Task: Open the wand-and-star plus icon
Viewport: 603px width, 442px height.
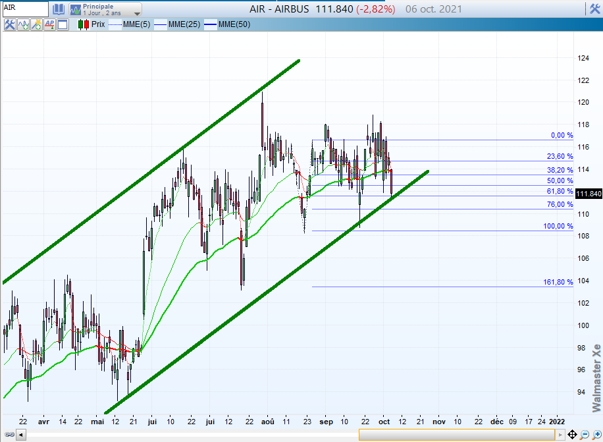Action: pos(36,24)
